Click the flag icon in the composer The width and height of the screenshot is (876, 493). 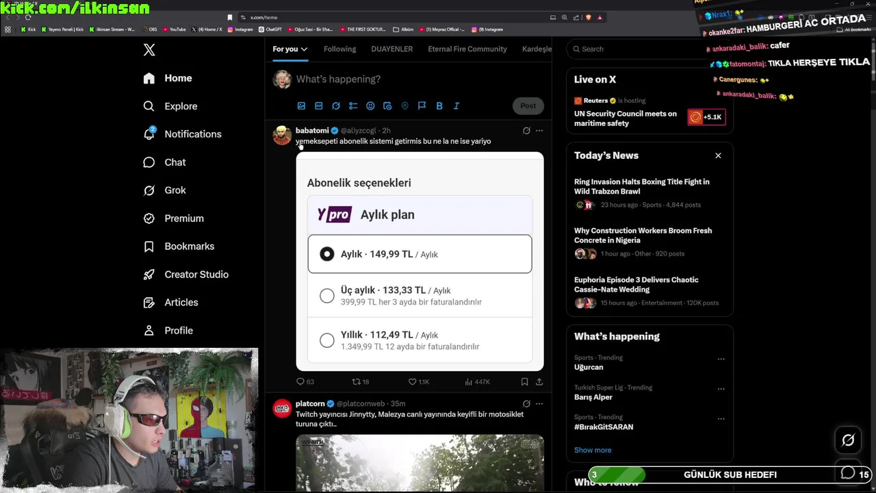click(x=422, y=105)
